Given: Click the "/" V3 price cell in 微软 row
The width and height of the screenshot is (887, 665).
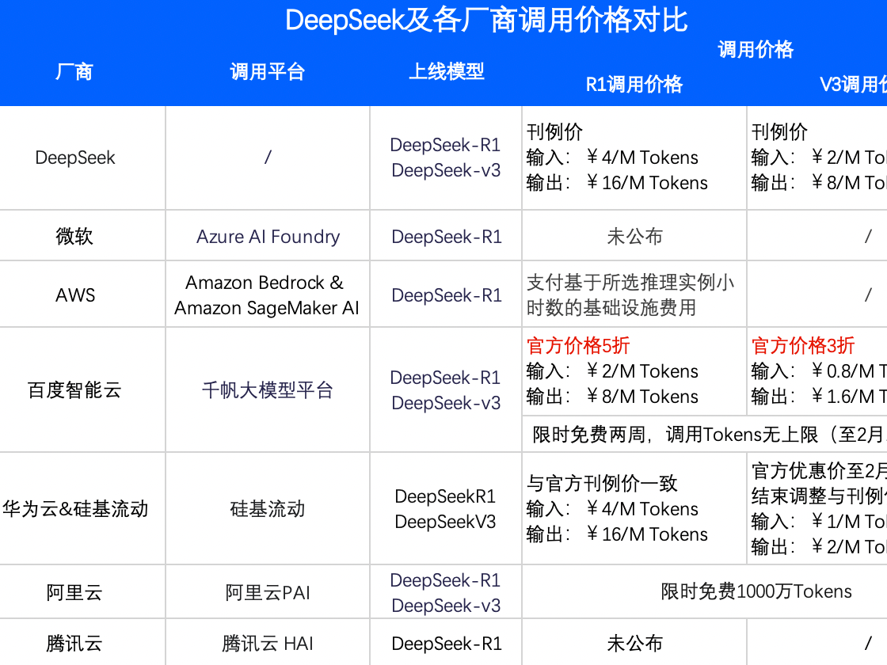Looking at the screenshot, I should click(868, 236).
